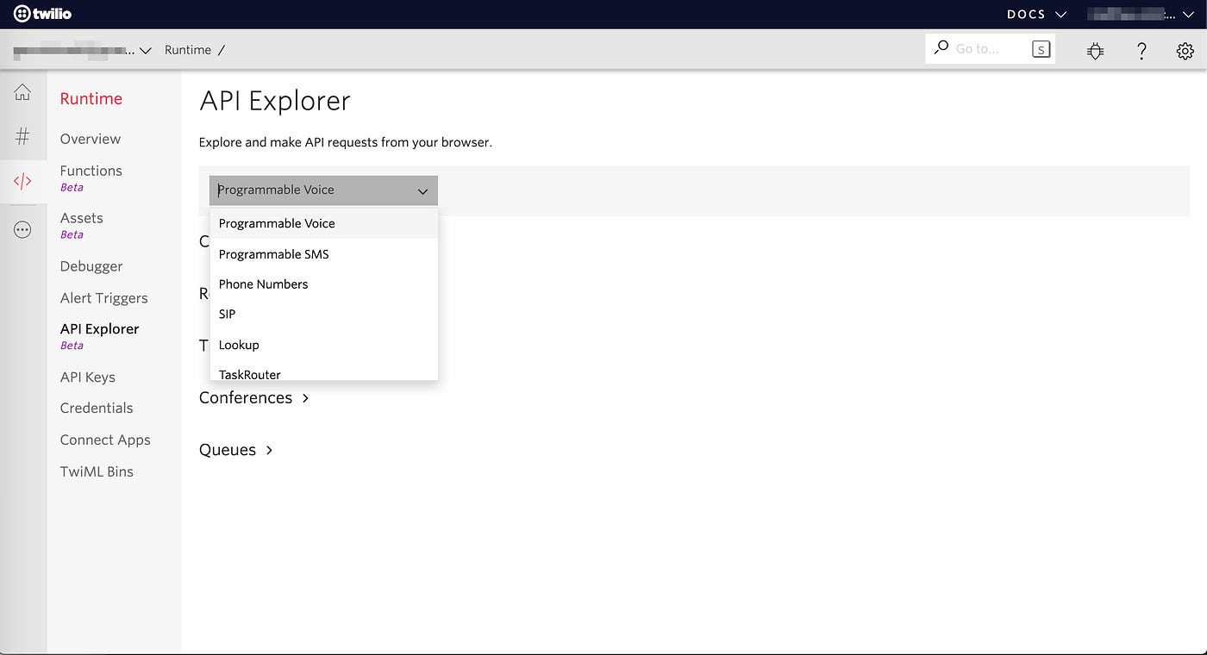
Task: Select API Explorer in sidebar
Action: click(x=100, y=336)
